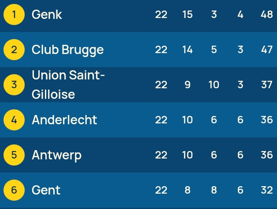This screenshot has width=277, height=209.
Task: Click Genk's 48 points value
Action: [x=267, y=14]
